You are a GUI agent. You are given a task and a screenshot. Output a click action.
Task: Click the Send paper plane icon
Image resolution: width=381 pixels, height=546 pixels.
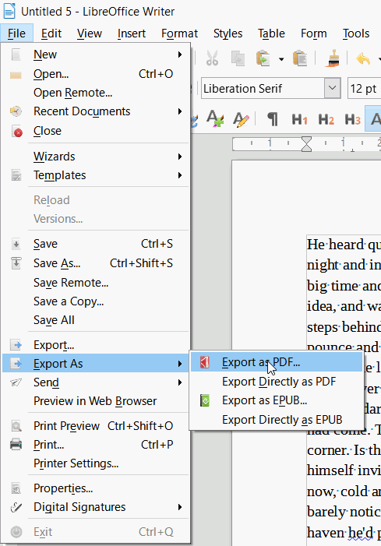[x=16, y=382]
